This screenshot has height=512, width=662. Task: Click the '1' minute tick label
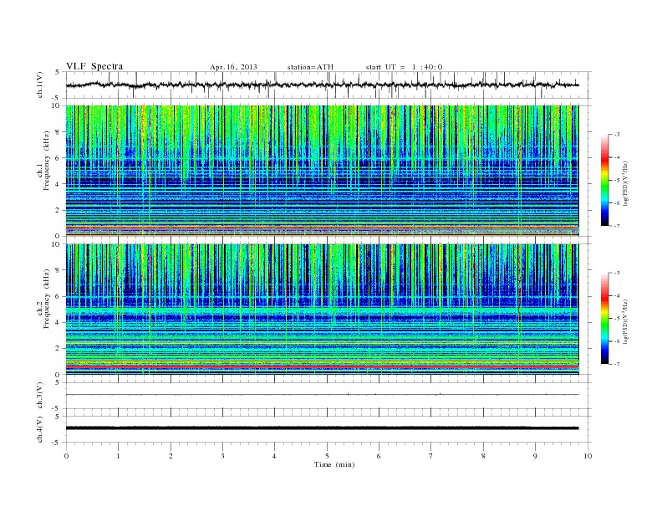coord(118,456)
